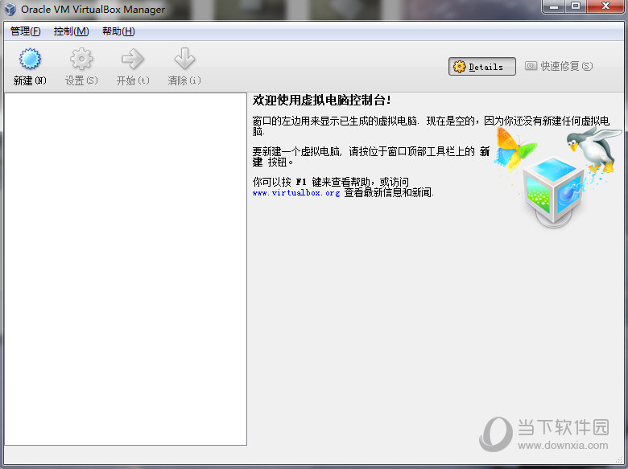
Task: Click the 欢迎使用虚拟电脑控制台! heading
Action: pos(321,100)
